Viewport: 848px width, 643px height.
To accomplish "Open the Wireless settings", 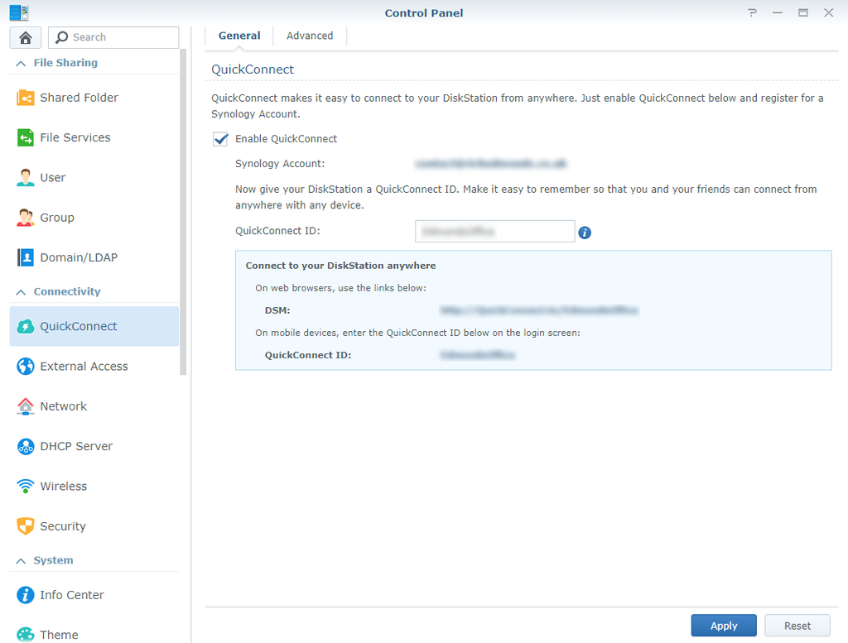I will point(62,486).
